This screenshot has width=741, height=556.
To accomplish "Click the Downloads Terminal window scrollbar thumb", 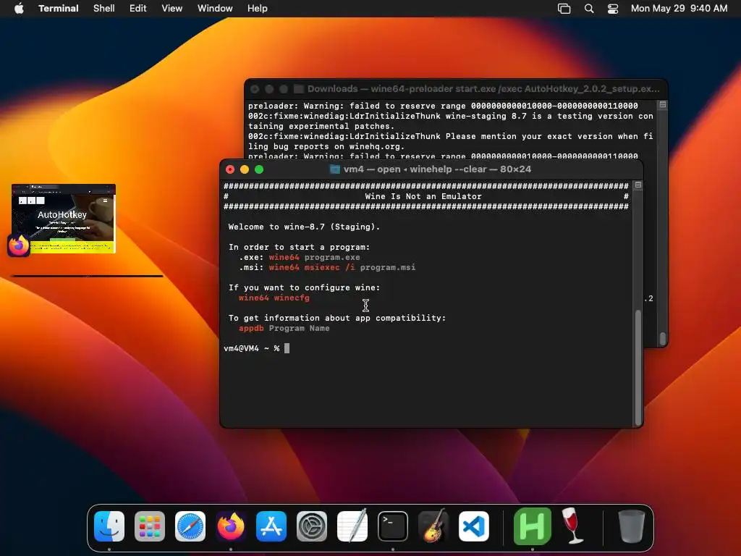I will [663, 338].
